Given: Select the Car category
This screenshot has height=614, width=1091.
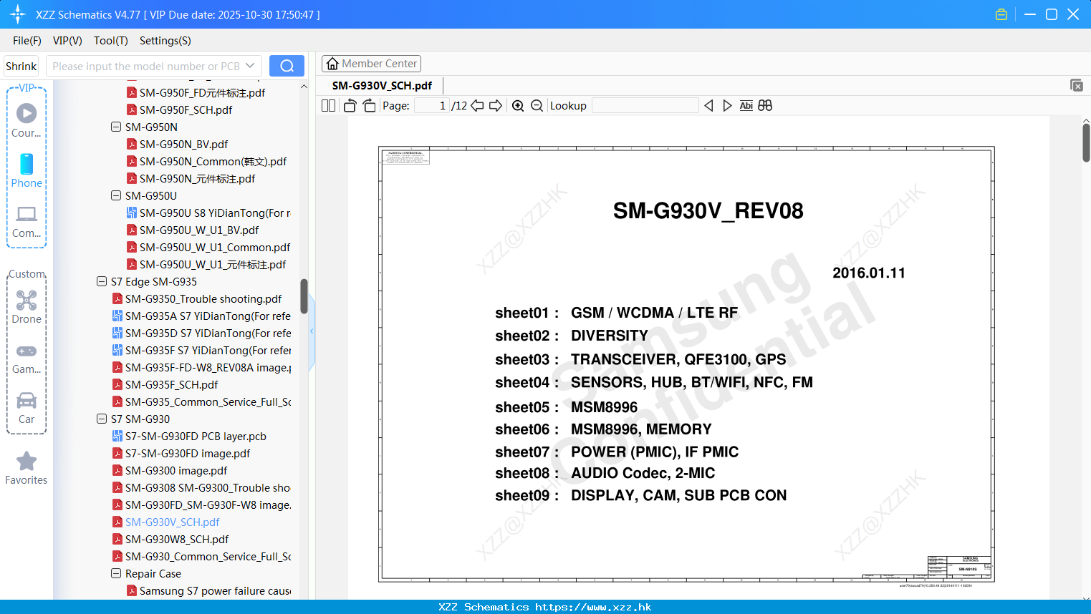Looking at the screenshot, I should [x=27, y=408].
